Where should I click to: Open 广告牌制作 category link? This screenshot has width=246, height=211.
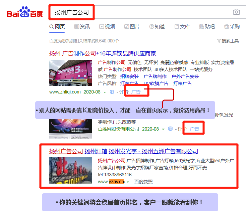coord(155,76)
